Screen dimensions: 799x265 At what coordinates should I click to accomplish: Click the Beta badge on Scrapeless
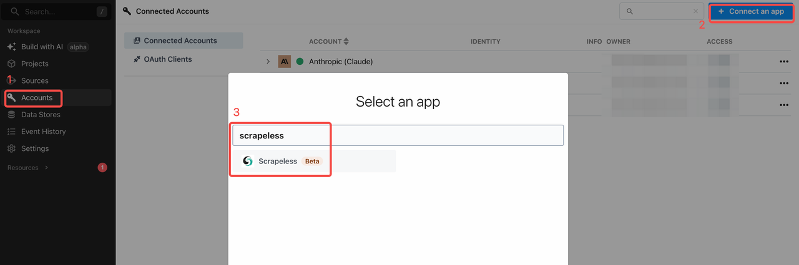(312, 161)
